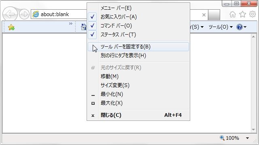Click the 100% zoom level text
Screen dimensions: 259x145
coord(232,138)
